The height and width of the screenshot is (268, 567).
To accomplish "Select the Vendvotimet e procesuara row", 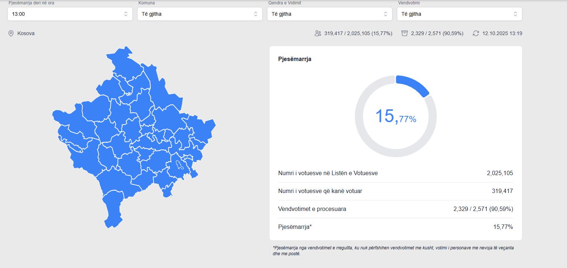I will click(395, 209).
